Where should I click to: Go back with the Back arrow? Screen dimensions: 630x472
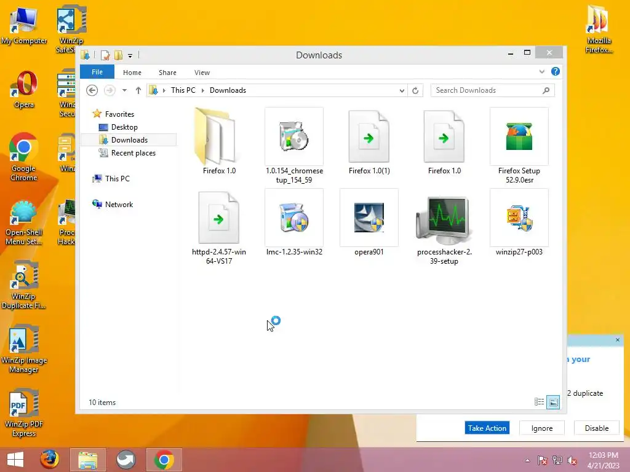point(92,90)
